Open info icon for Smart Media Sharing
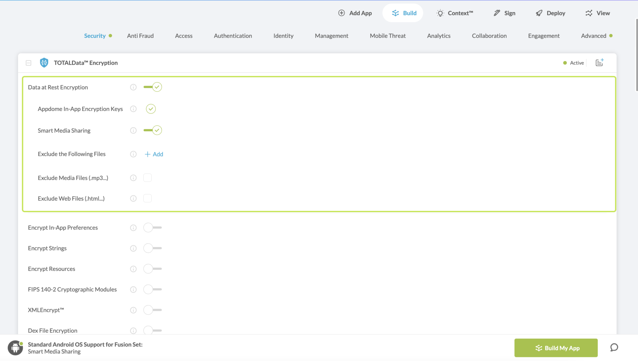 click(x=133, y=131)
